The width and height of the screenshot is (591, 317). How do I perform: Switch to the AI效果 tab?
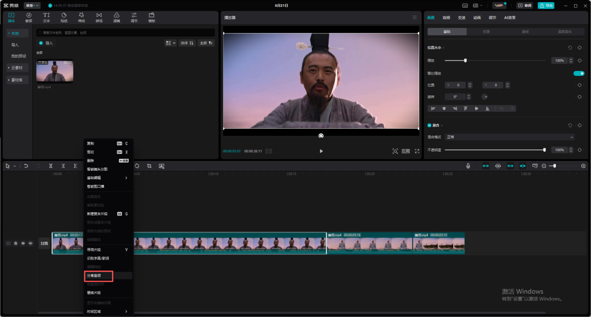click(510, 17)
